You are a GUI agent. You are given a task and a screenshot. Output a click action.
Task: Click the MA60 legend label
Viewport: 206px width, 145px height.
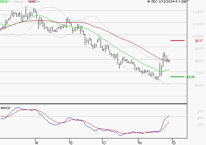coord(32,2)
